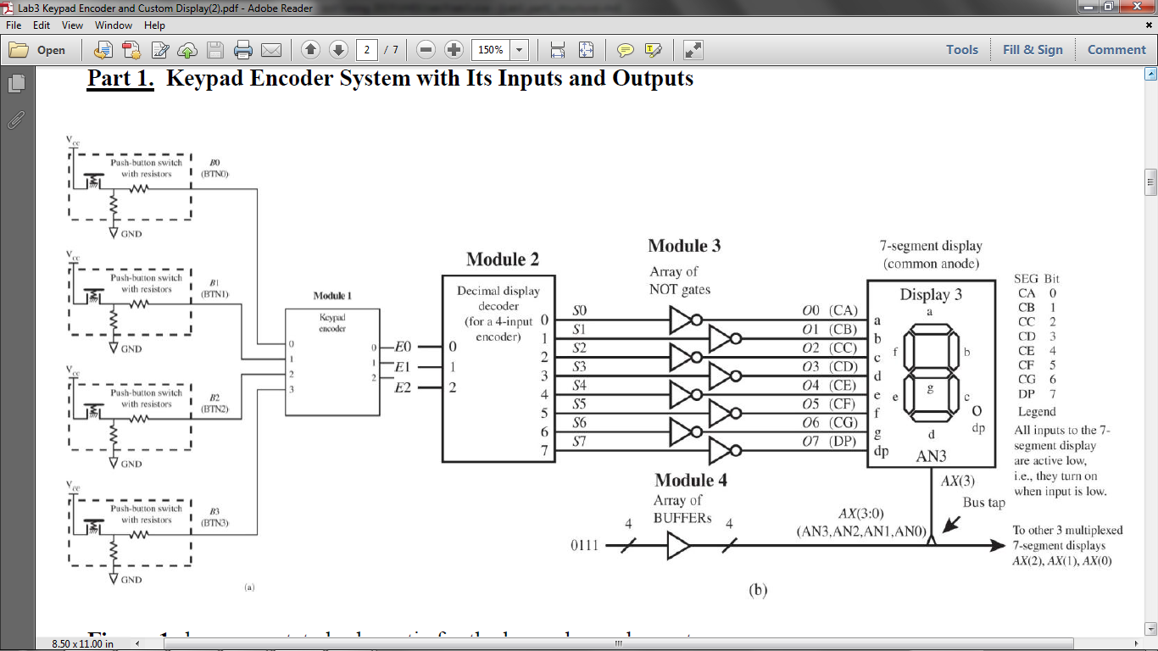Show page thumbnails panel icon

click(17, 84)
